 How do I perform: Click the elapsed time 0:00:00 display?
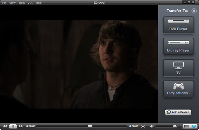[31, 126]
